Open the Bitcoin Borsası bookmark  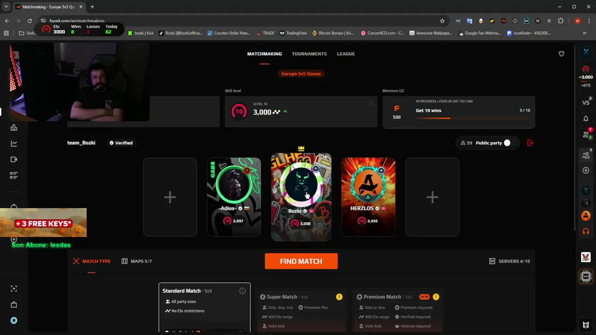point(332,33)
